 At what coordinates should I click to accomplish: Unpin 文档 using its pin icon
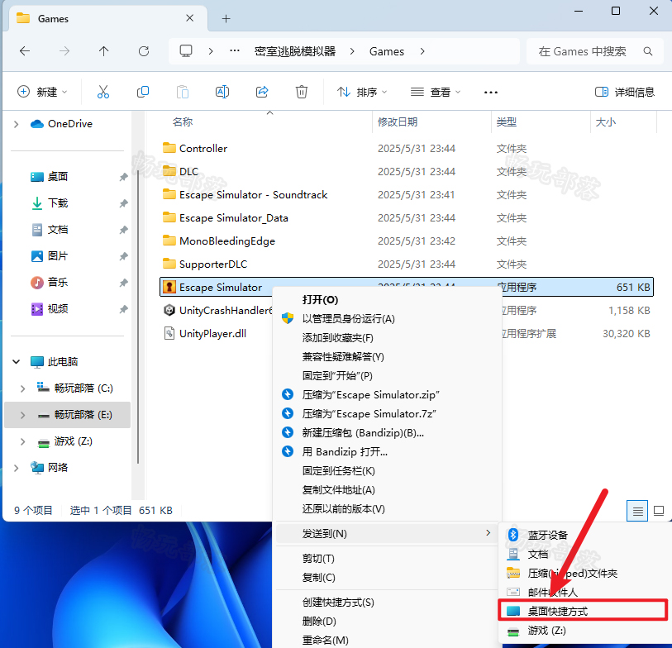click(x=123, y=230)
